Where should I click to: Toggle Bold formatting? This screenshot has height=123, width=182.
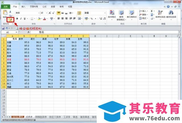tap(17, 18)
